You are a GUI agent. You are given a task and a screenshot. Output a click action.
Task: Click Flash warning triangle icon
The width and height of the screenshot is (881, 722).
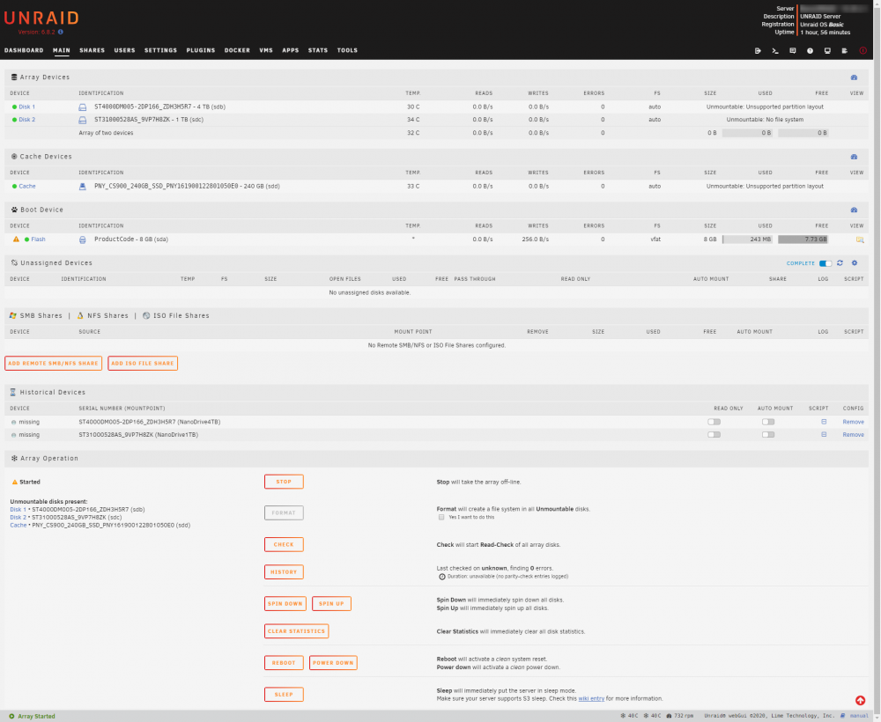tap(16, 239)
